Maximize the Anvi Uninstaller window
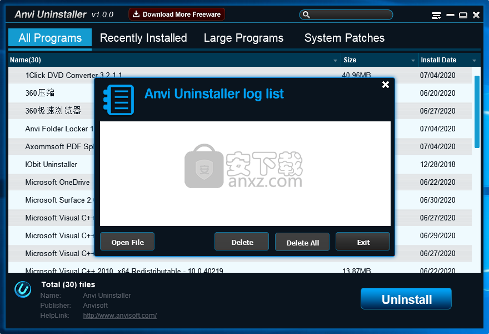 coord(463,15)
